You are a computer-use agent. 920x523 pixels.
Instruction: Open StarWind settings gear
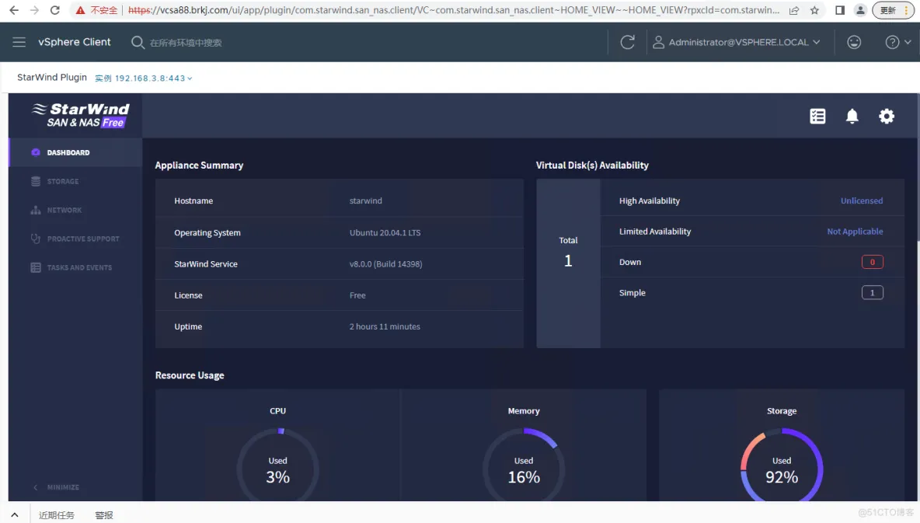pyautogui.click(x=886, y=117)
